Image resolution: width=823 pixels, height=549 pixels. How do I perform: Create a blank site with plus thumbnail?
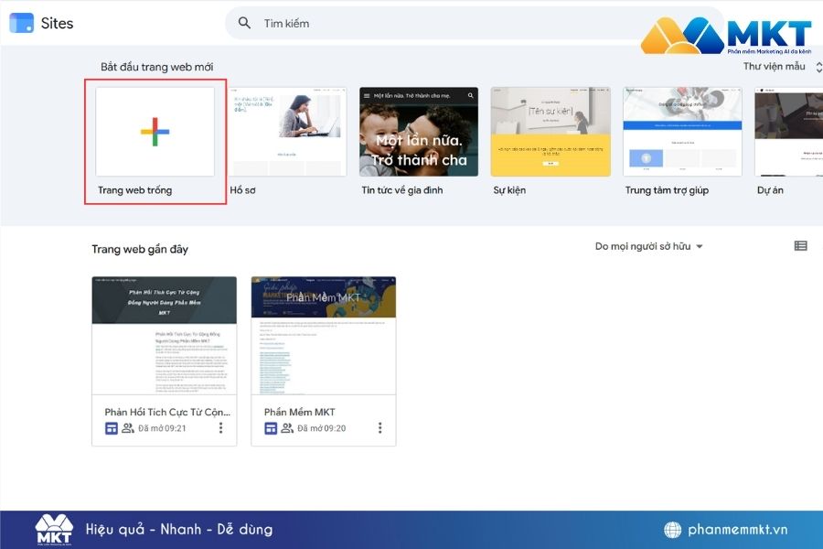click(155, 132)
